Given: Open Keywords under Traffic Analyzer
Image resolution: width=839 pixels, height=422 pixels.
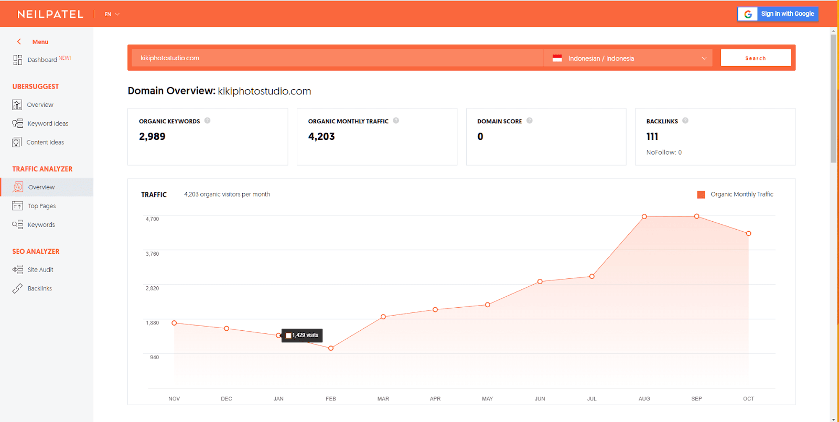Looking at the screenshot, I should pos(41,225).
